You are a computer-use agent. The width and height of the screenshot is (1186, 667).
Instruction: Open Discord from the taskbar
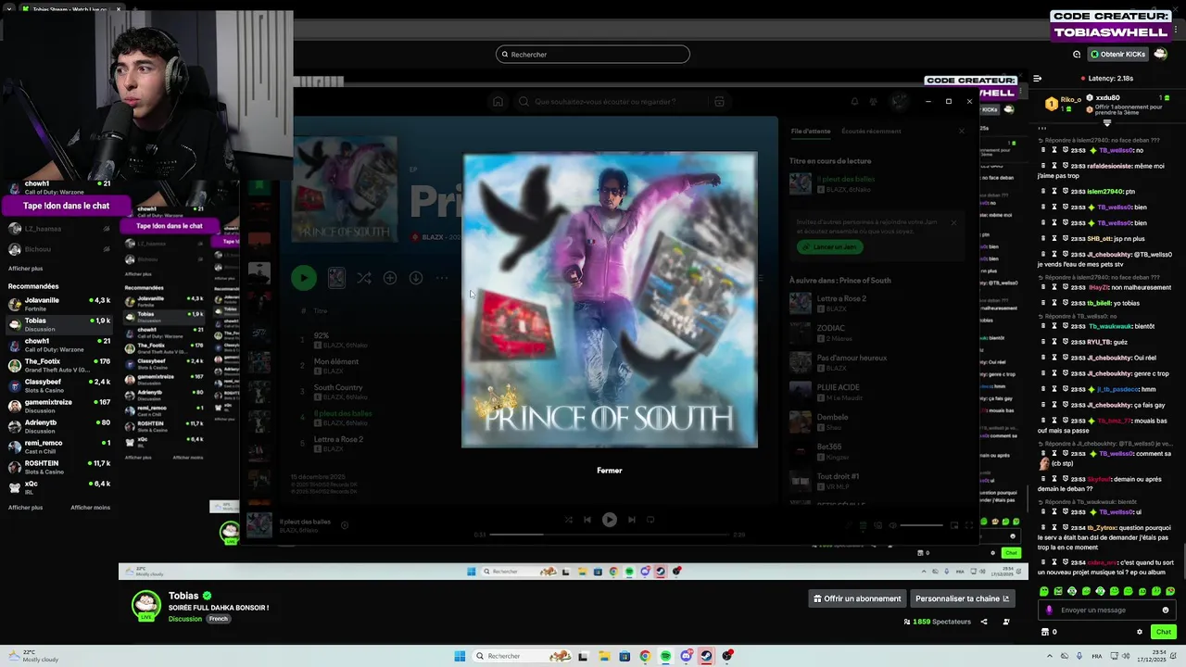coord(686,656)
